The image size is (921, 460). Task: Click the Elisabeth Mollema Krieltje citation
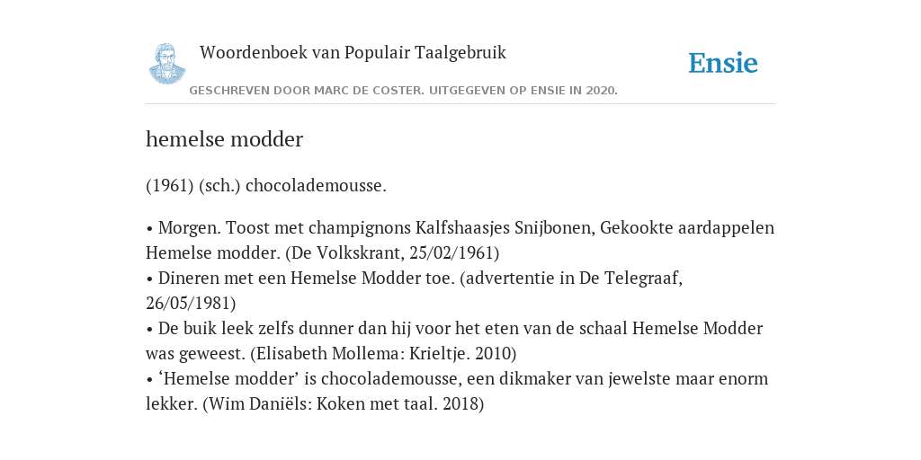[x=383, y=354]
